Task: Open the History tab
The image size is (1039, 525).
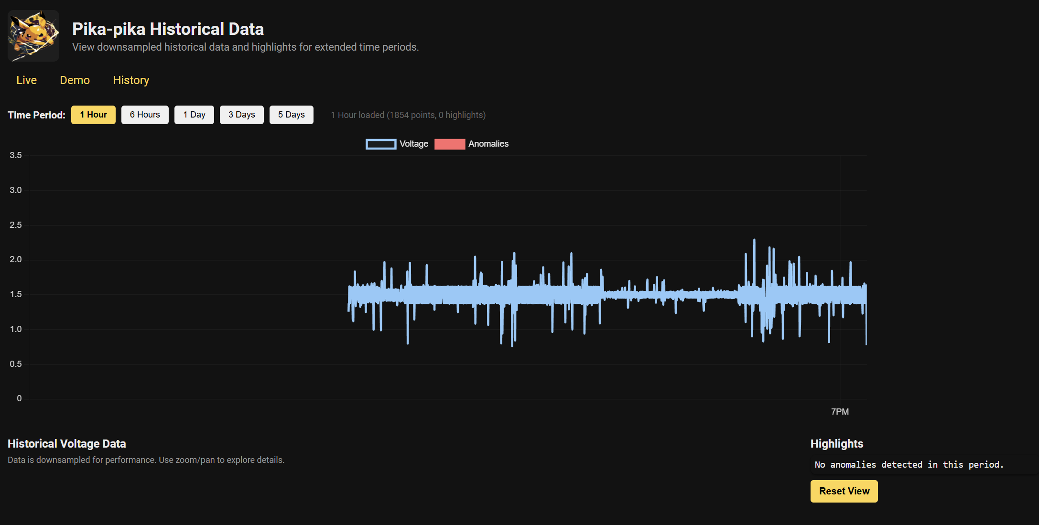Action: point(131,80)
